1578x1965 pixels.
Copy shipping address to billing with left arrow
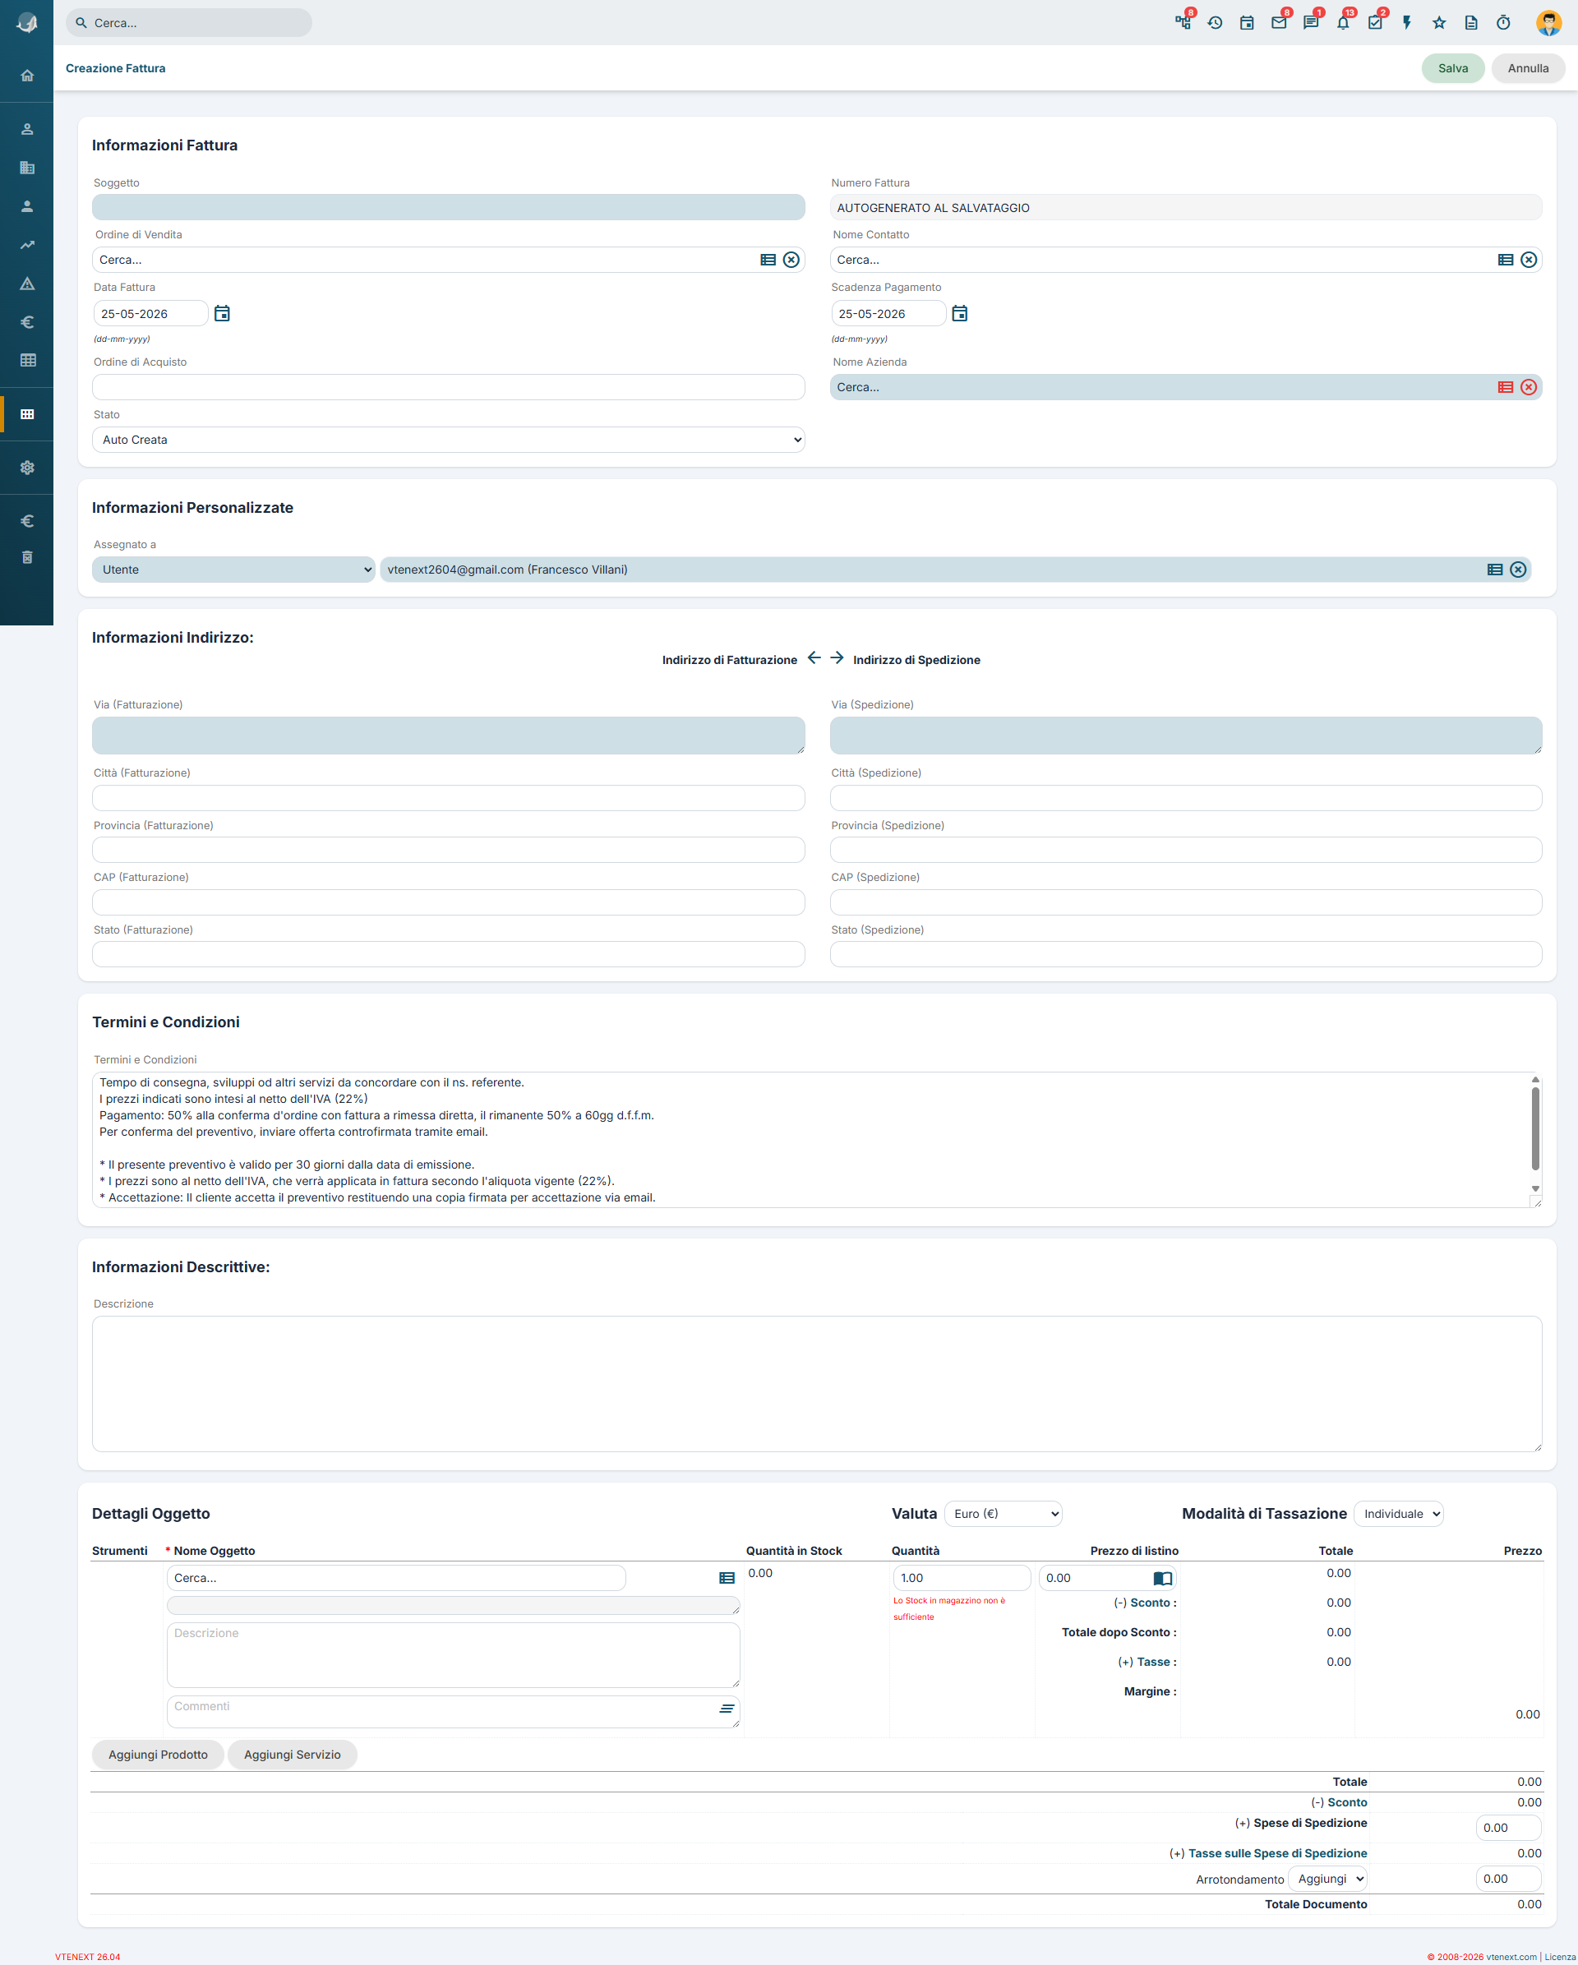click(814, 658)
